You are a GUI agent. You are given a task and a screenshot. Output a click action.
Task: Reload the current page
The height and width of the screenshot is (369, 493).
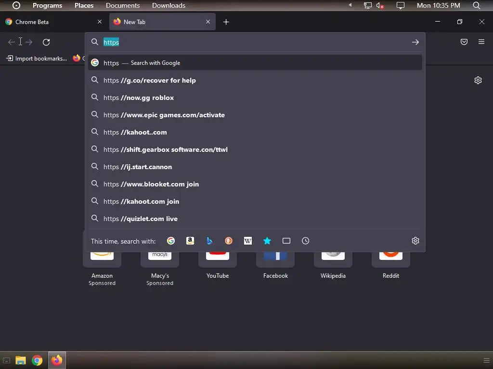(46, 42)
